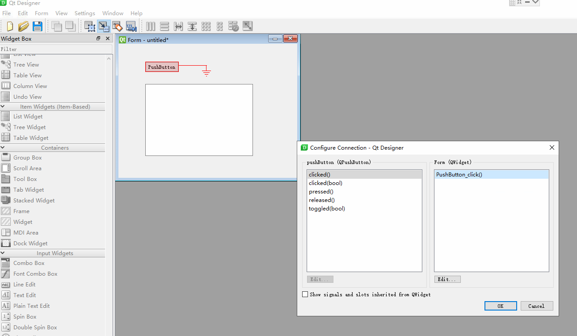The height and width of the screenshot is (336, 577).
Task: Pick Combo Box in Widget Box
Action: pos(29,263)
